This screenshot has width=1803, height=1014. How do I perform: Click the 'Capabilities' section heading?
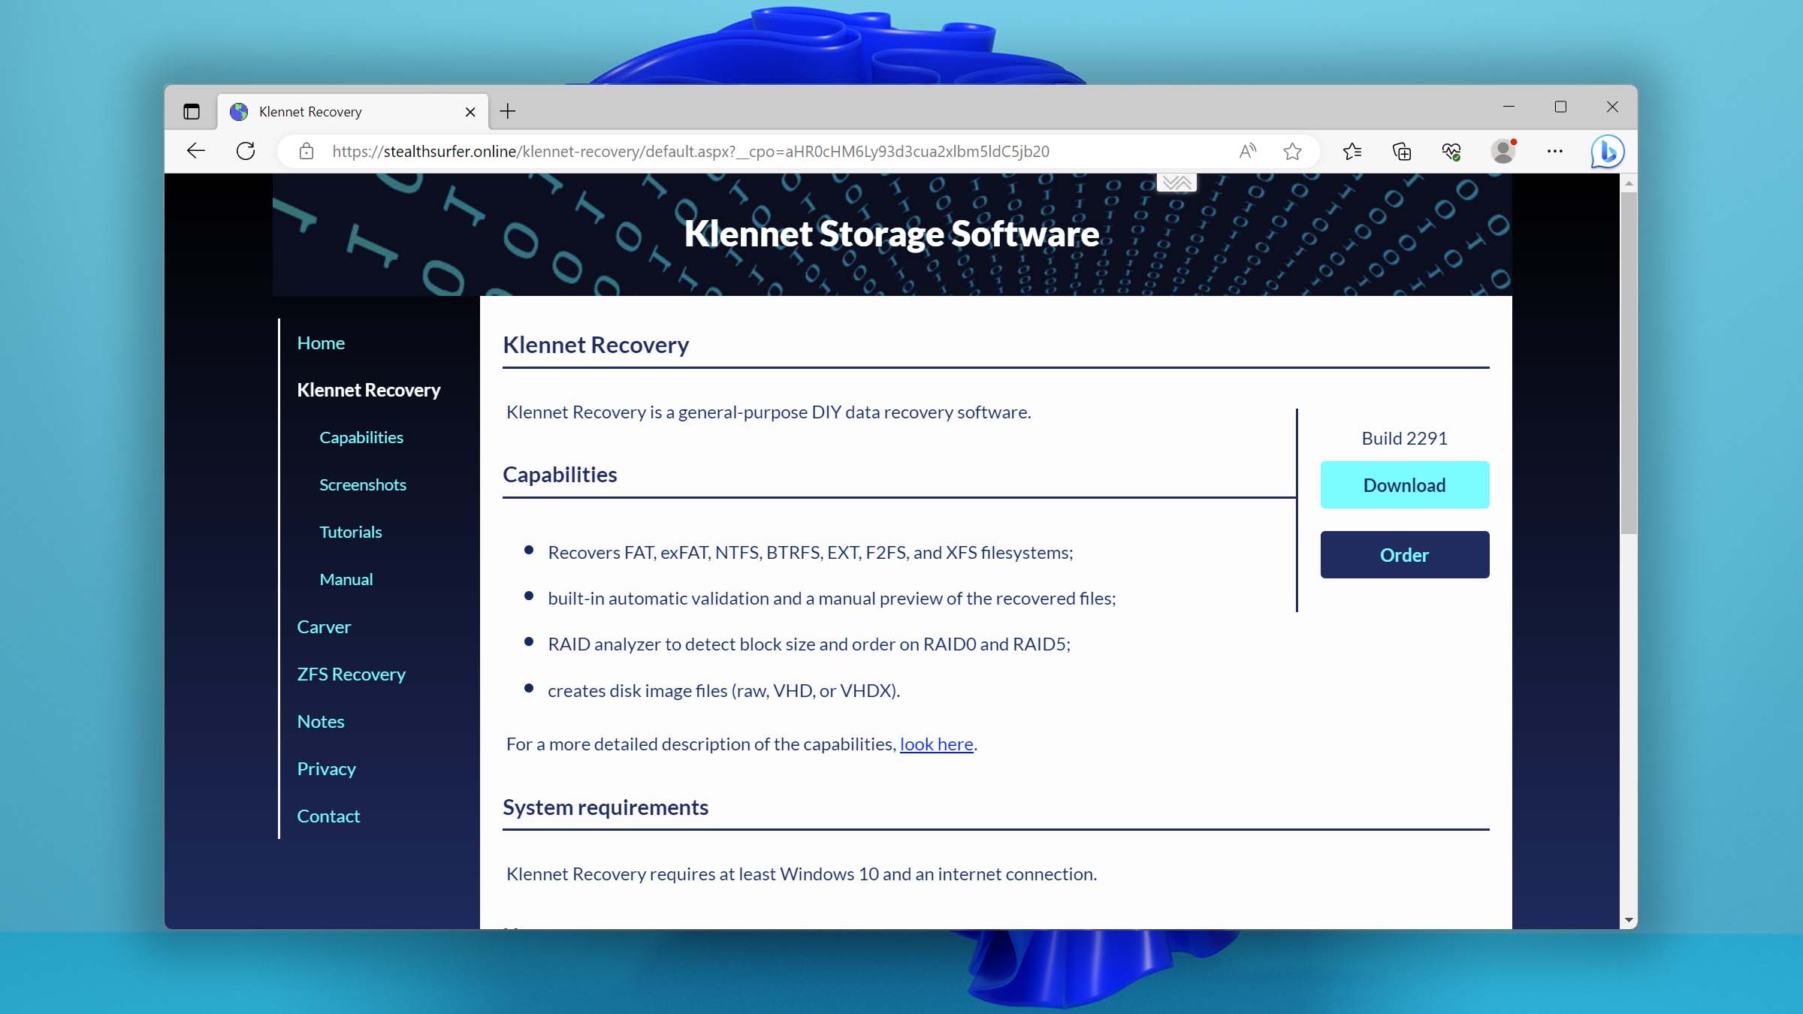tap(560, 474)
